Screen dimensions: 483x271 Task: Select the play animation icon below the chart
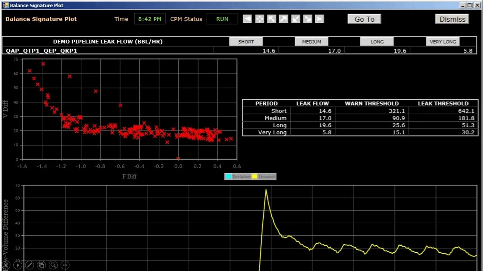18,265
